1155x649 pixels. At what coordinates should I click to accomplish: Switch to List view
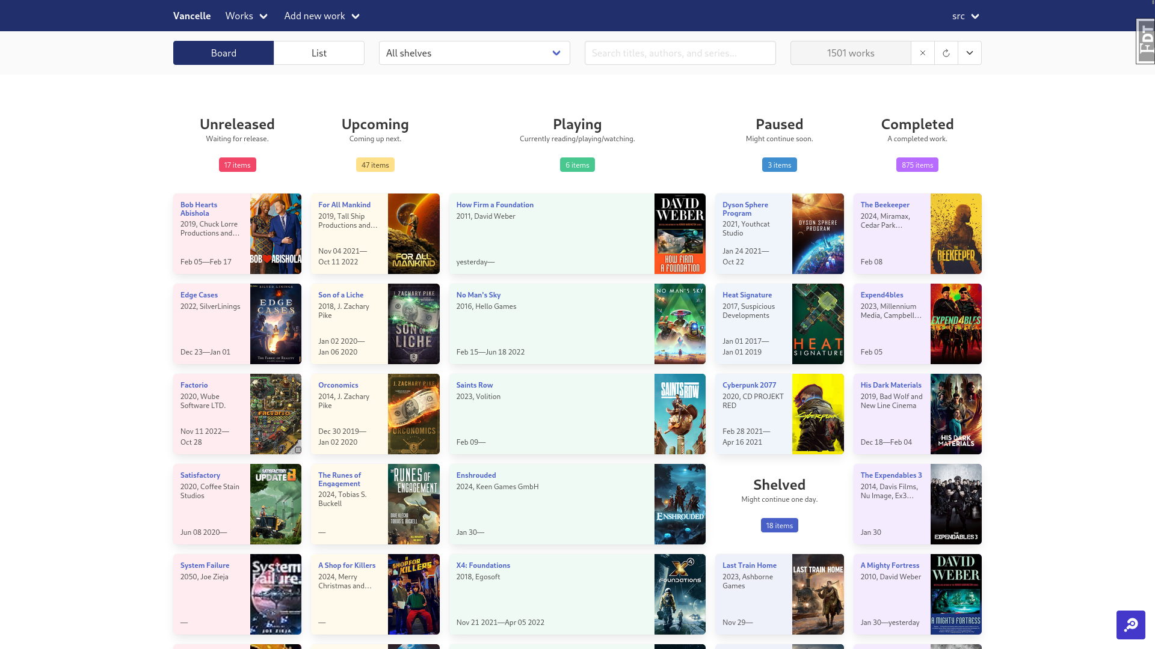(319, 53)
